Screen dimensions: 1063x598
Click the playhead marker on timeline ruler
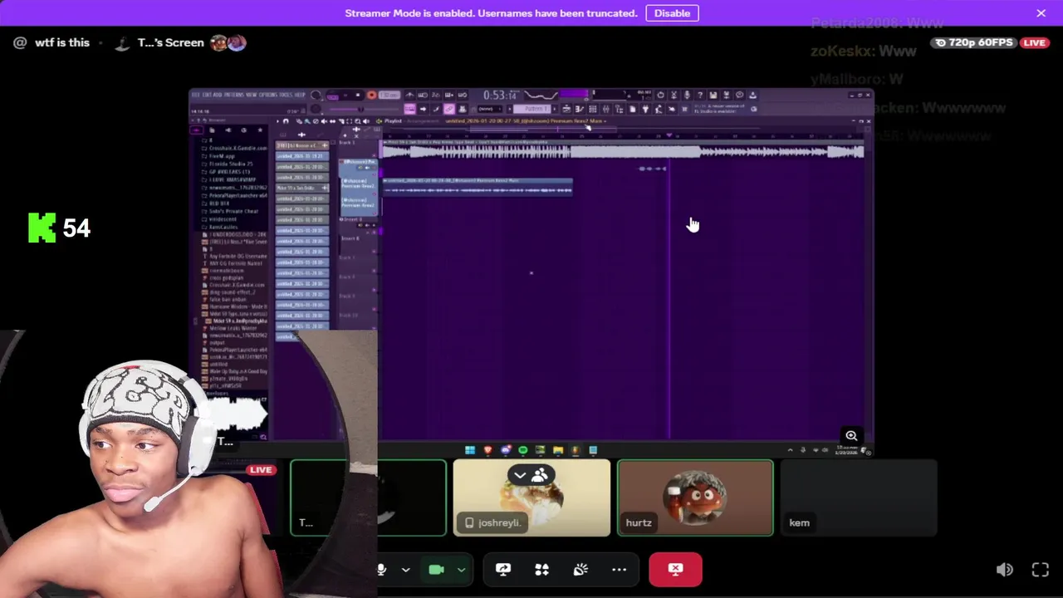tap(669, 135)
